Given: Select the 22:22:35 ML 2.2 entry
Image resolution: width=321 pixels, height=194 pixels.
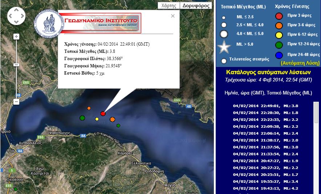Looking at the screenshot, I should click(265, 120).
